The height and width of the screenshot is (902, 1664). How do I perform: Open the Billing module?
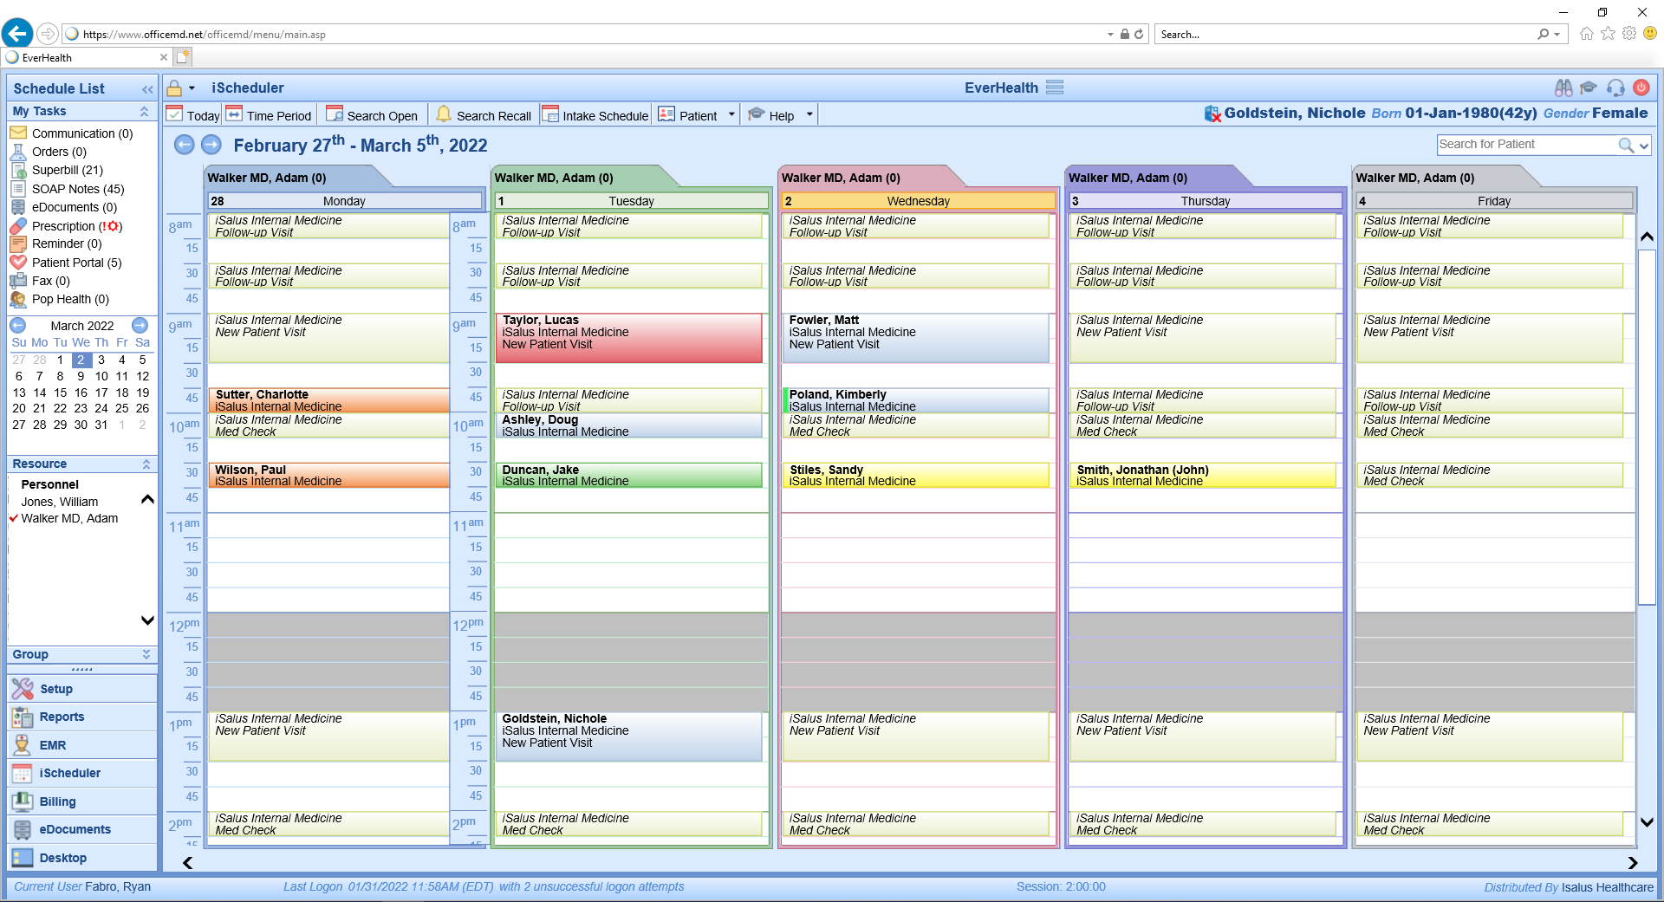point(82,801)
